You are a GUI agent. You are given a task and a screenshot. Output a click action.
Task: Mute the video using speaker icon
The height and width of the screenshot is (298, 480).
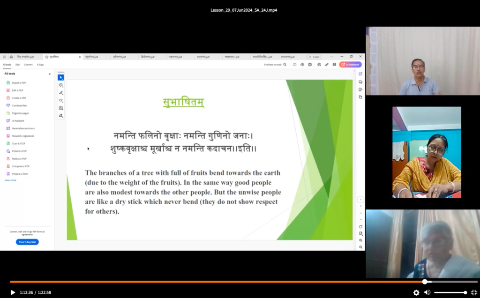427,292
